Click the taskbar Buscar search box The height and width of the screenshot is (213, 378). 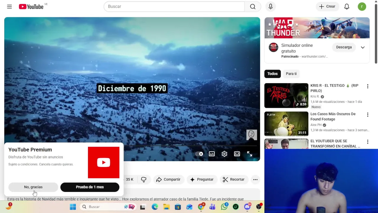point(108,207)
